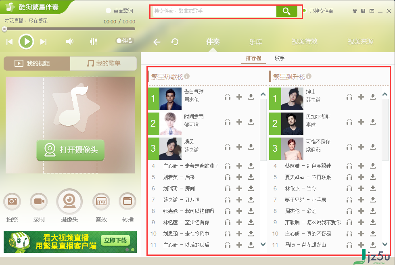
Task: Switch to the 乐库 tab
Action: point(256,42)
